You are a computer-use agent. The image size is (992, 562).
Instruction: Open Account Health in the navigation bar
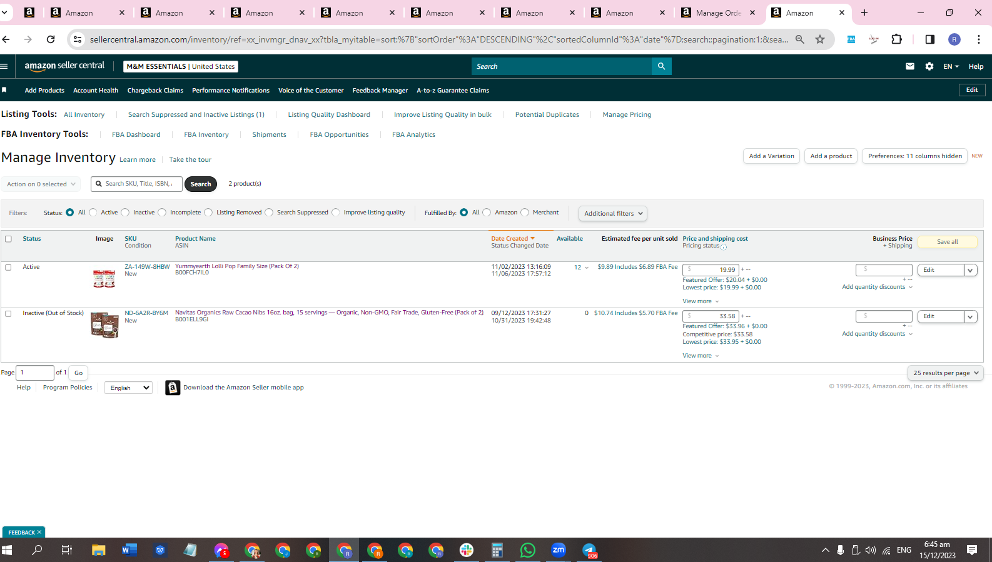point(96,91)
